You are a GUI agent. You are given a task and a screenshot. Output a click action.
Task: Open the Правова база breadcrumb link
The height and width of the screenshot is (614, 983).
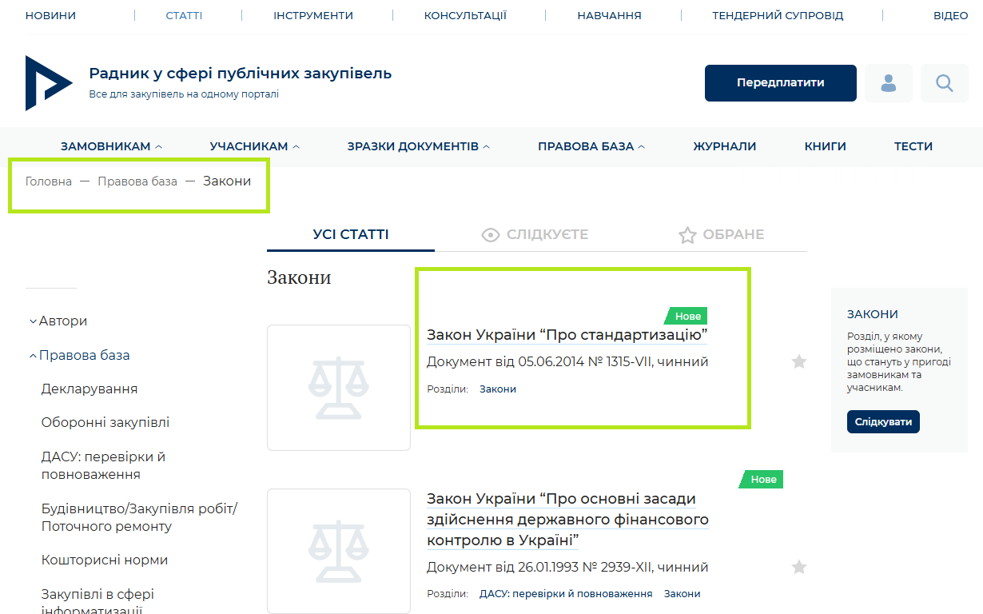(137, 181)
